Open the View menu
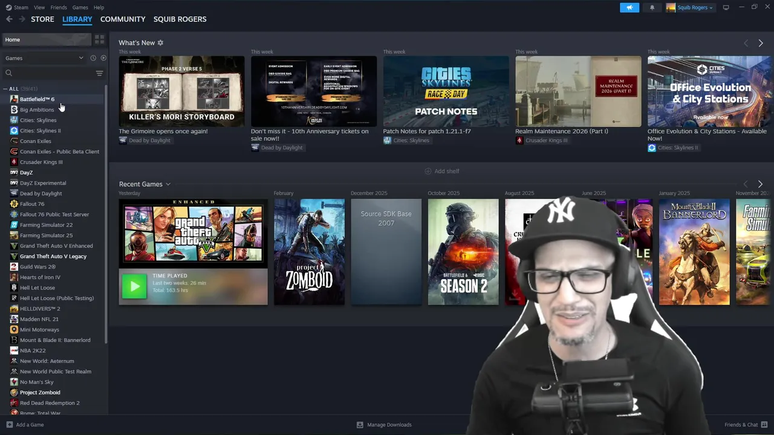The image size is (774, 435). point(39,7)
